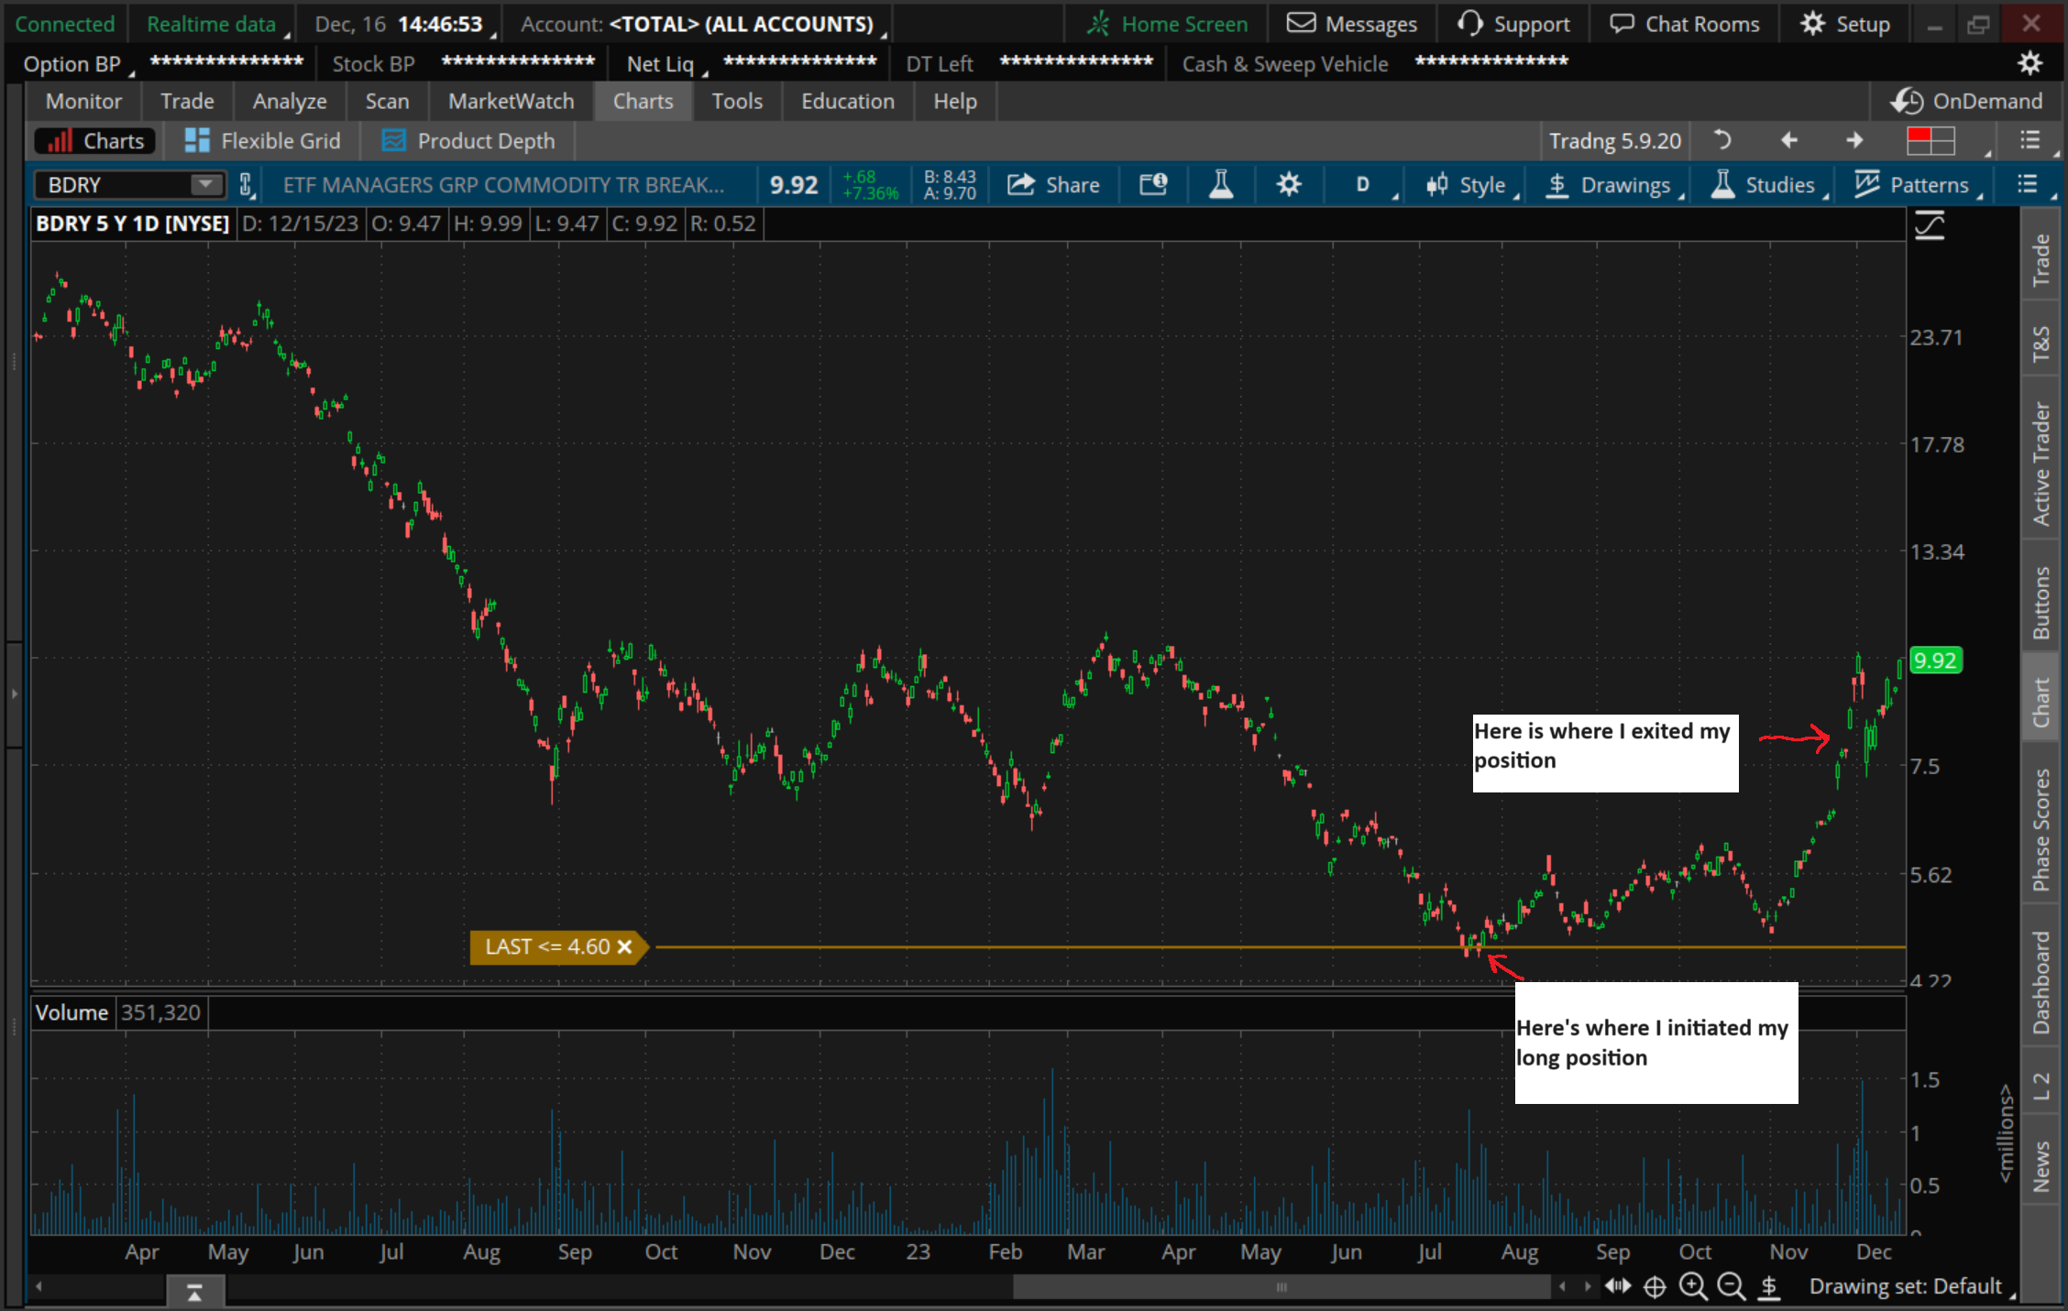Click the grid layout selector icon
The height and width of the screenshot is (1311, 2068).
coord(1931,141)
